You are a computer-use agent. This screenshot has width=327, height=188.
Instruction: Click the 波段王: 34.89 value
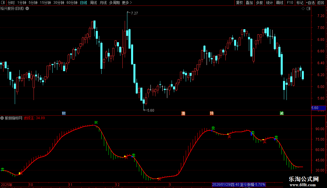[x=34, y=118]
